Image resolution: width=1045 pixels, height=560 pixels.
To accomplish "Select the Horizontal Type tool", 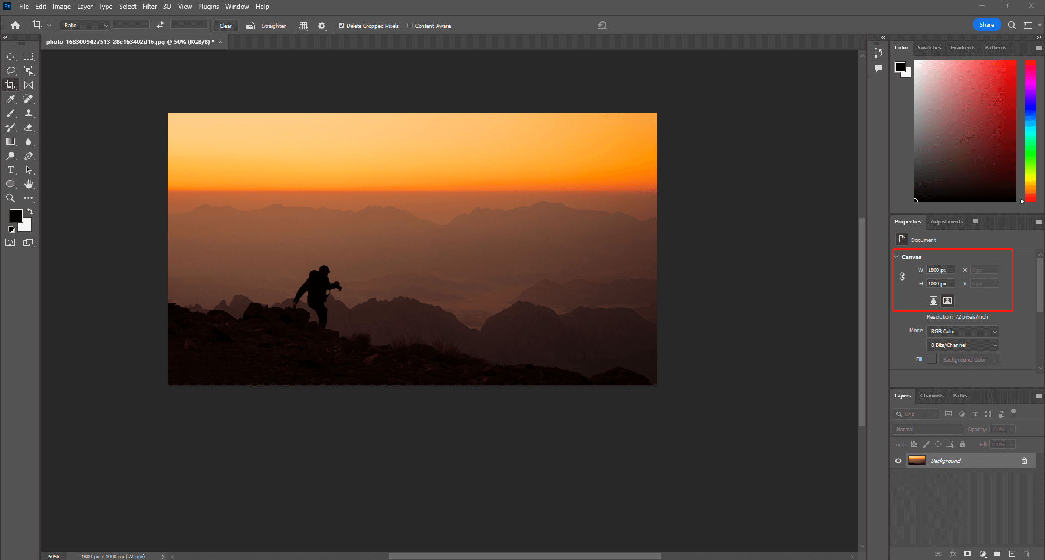I will 10,170.
